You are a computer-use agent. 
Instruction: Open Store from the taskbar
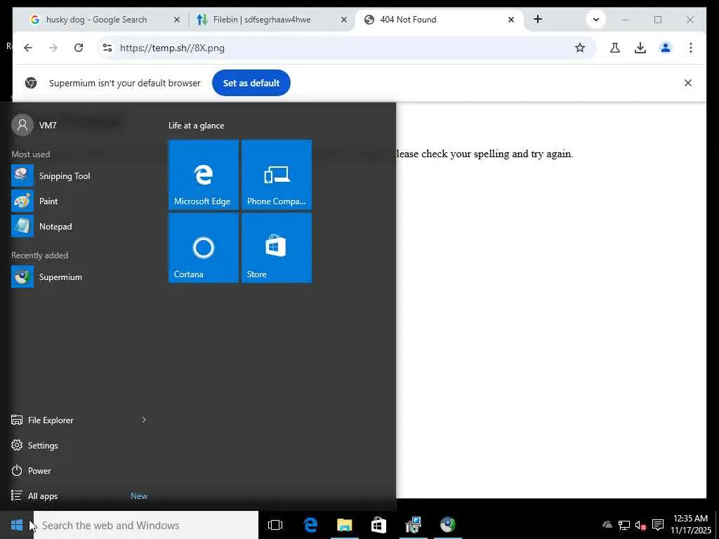coord(378,525)
